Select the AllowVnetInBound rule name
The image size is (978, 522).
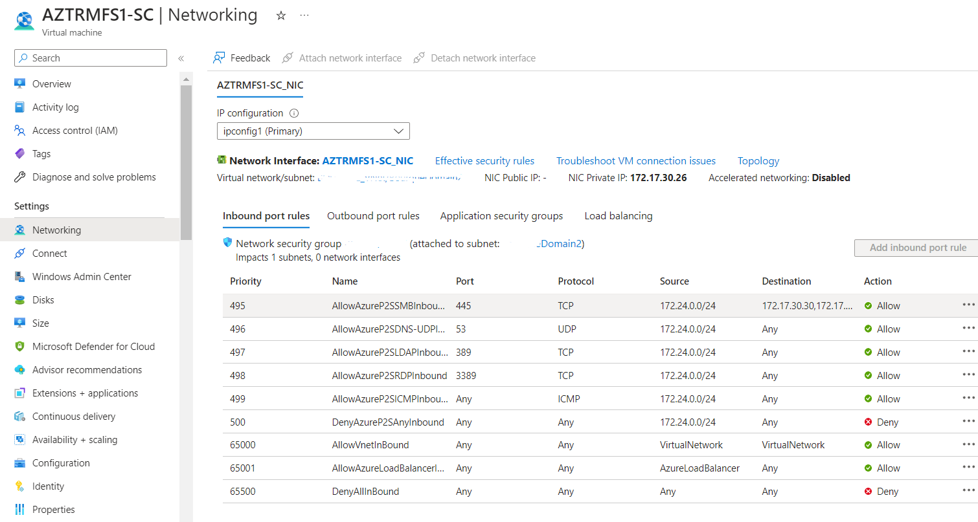(370, 445)
